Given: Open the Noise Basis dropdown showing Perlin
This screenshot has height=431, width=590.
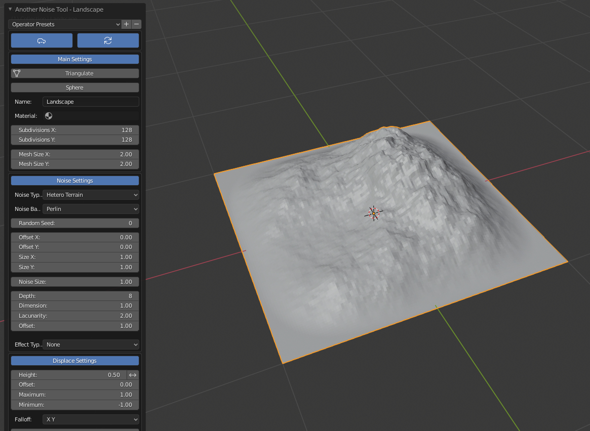Looking at the screenshot, I should pyautogui.click(x=91, y=209).
